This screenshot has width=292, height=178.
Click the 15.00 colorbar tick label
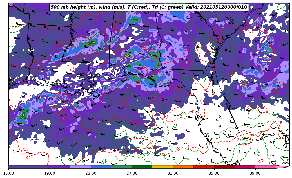tap(8, 173)
